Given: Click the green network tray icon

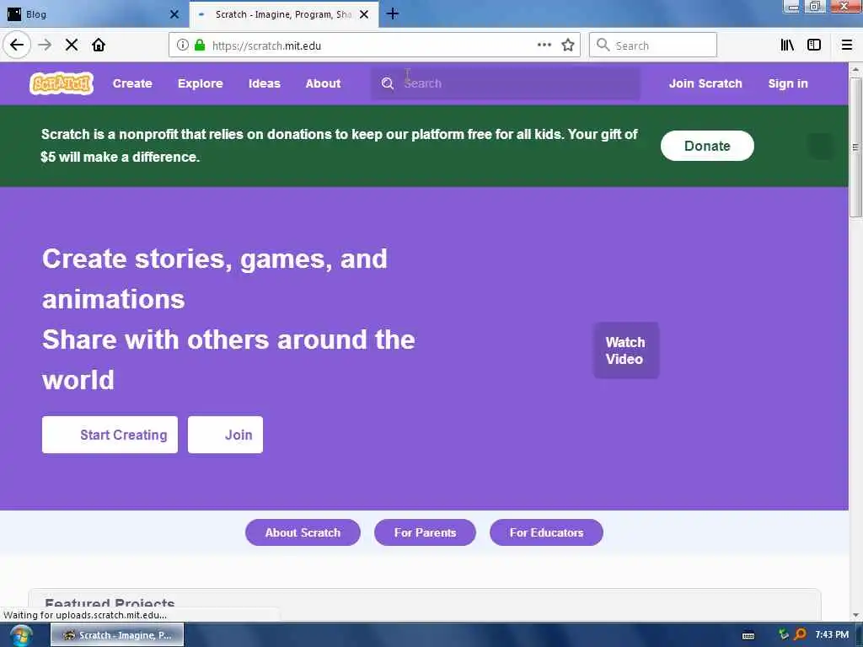Looking at the screenshot, I should point(784,635).
